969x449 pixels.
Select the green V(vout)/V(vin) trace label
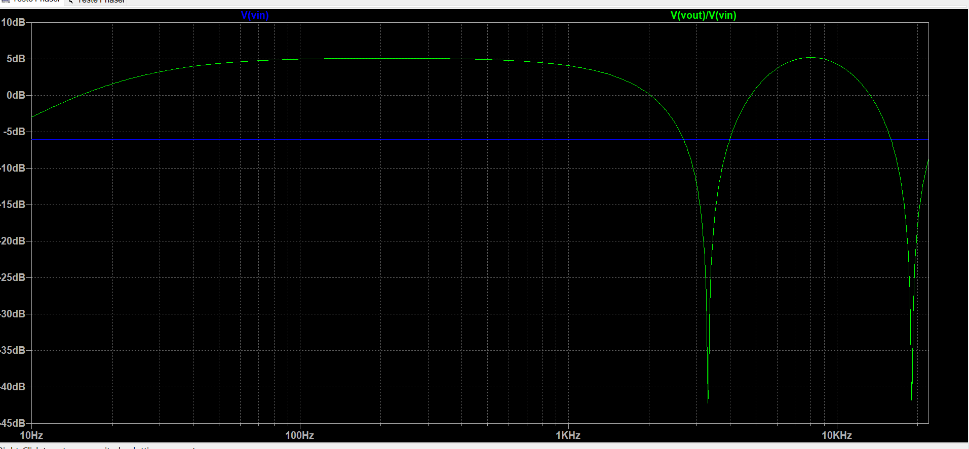tap(703, 15)
